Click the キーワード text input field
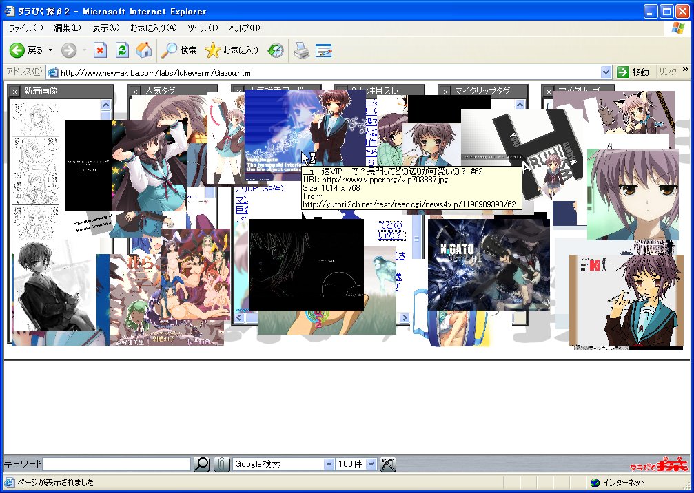This screenshot has width=694, height=493. (x=116, y=464)
